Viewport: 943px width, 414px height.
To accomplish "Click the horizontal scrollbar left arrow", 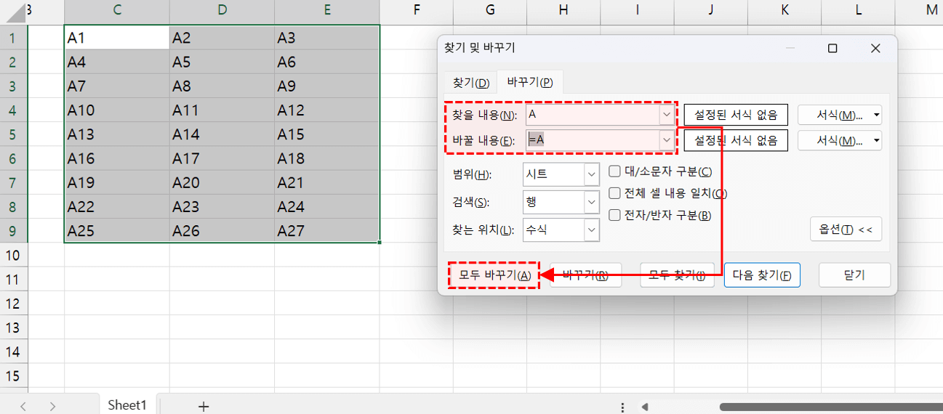I will pyautogui.click(x=645, y=407).
